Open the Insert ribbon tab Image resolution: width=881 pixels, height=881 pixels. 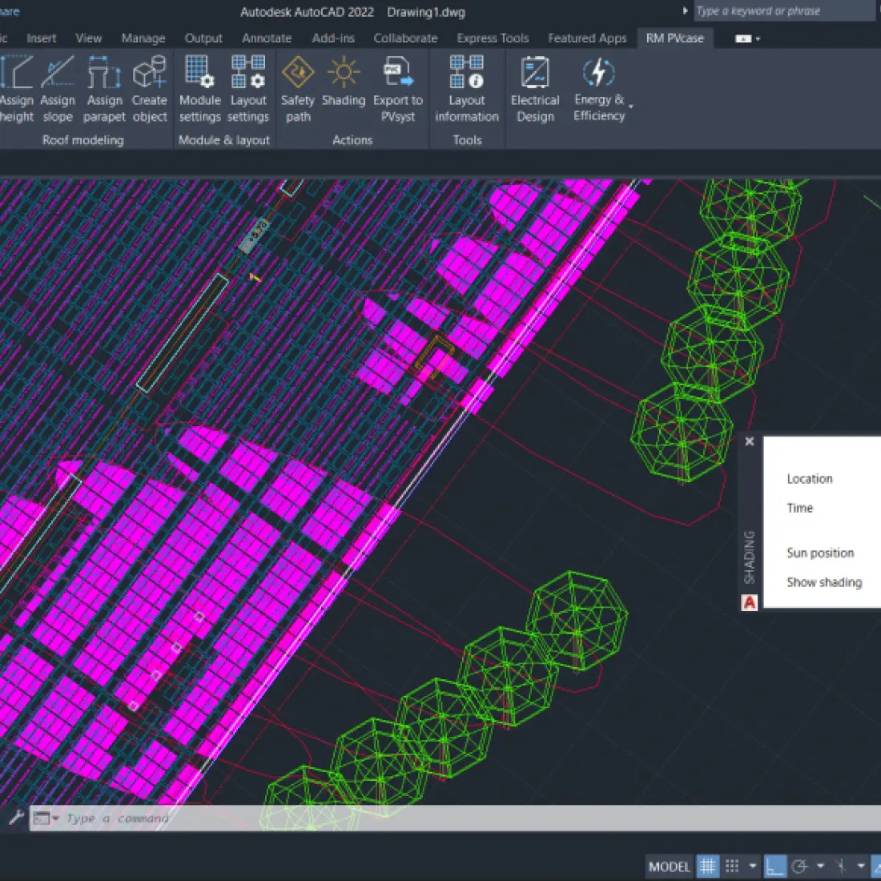tap(42, 38)
